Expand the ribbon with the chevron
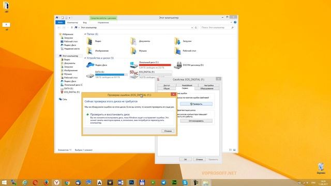This screenshot has height=186, width=331. 231,22
